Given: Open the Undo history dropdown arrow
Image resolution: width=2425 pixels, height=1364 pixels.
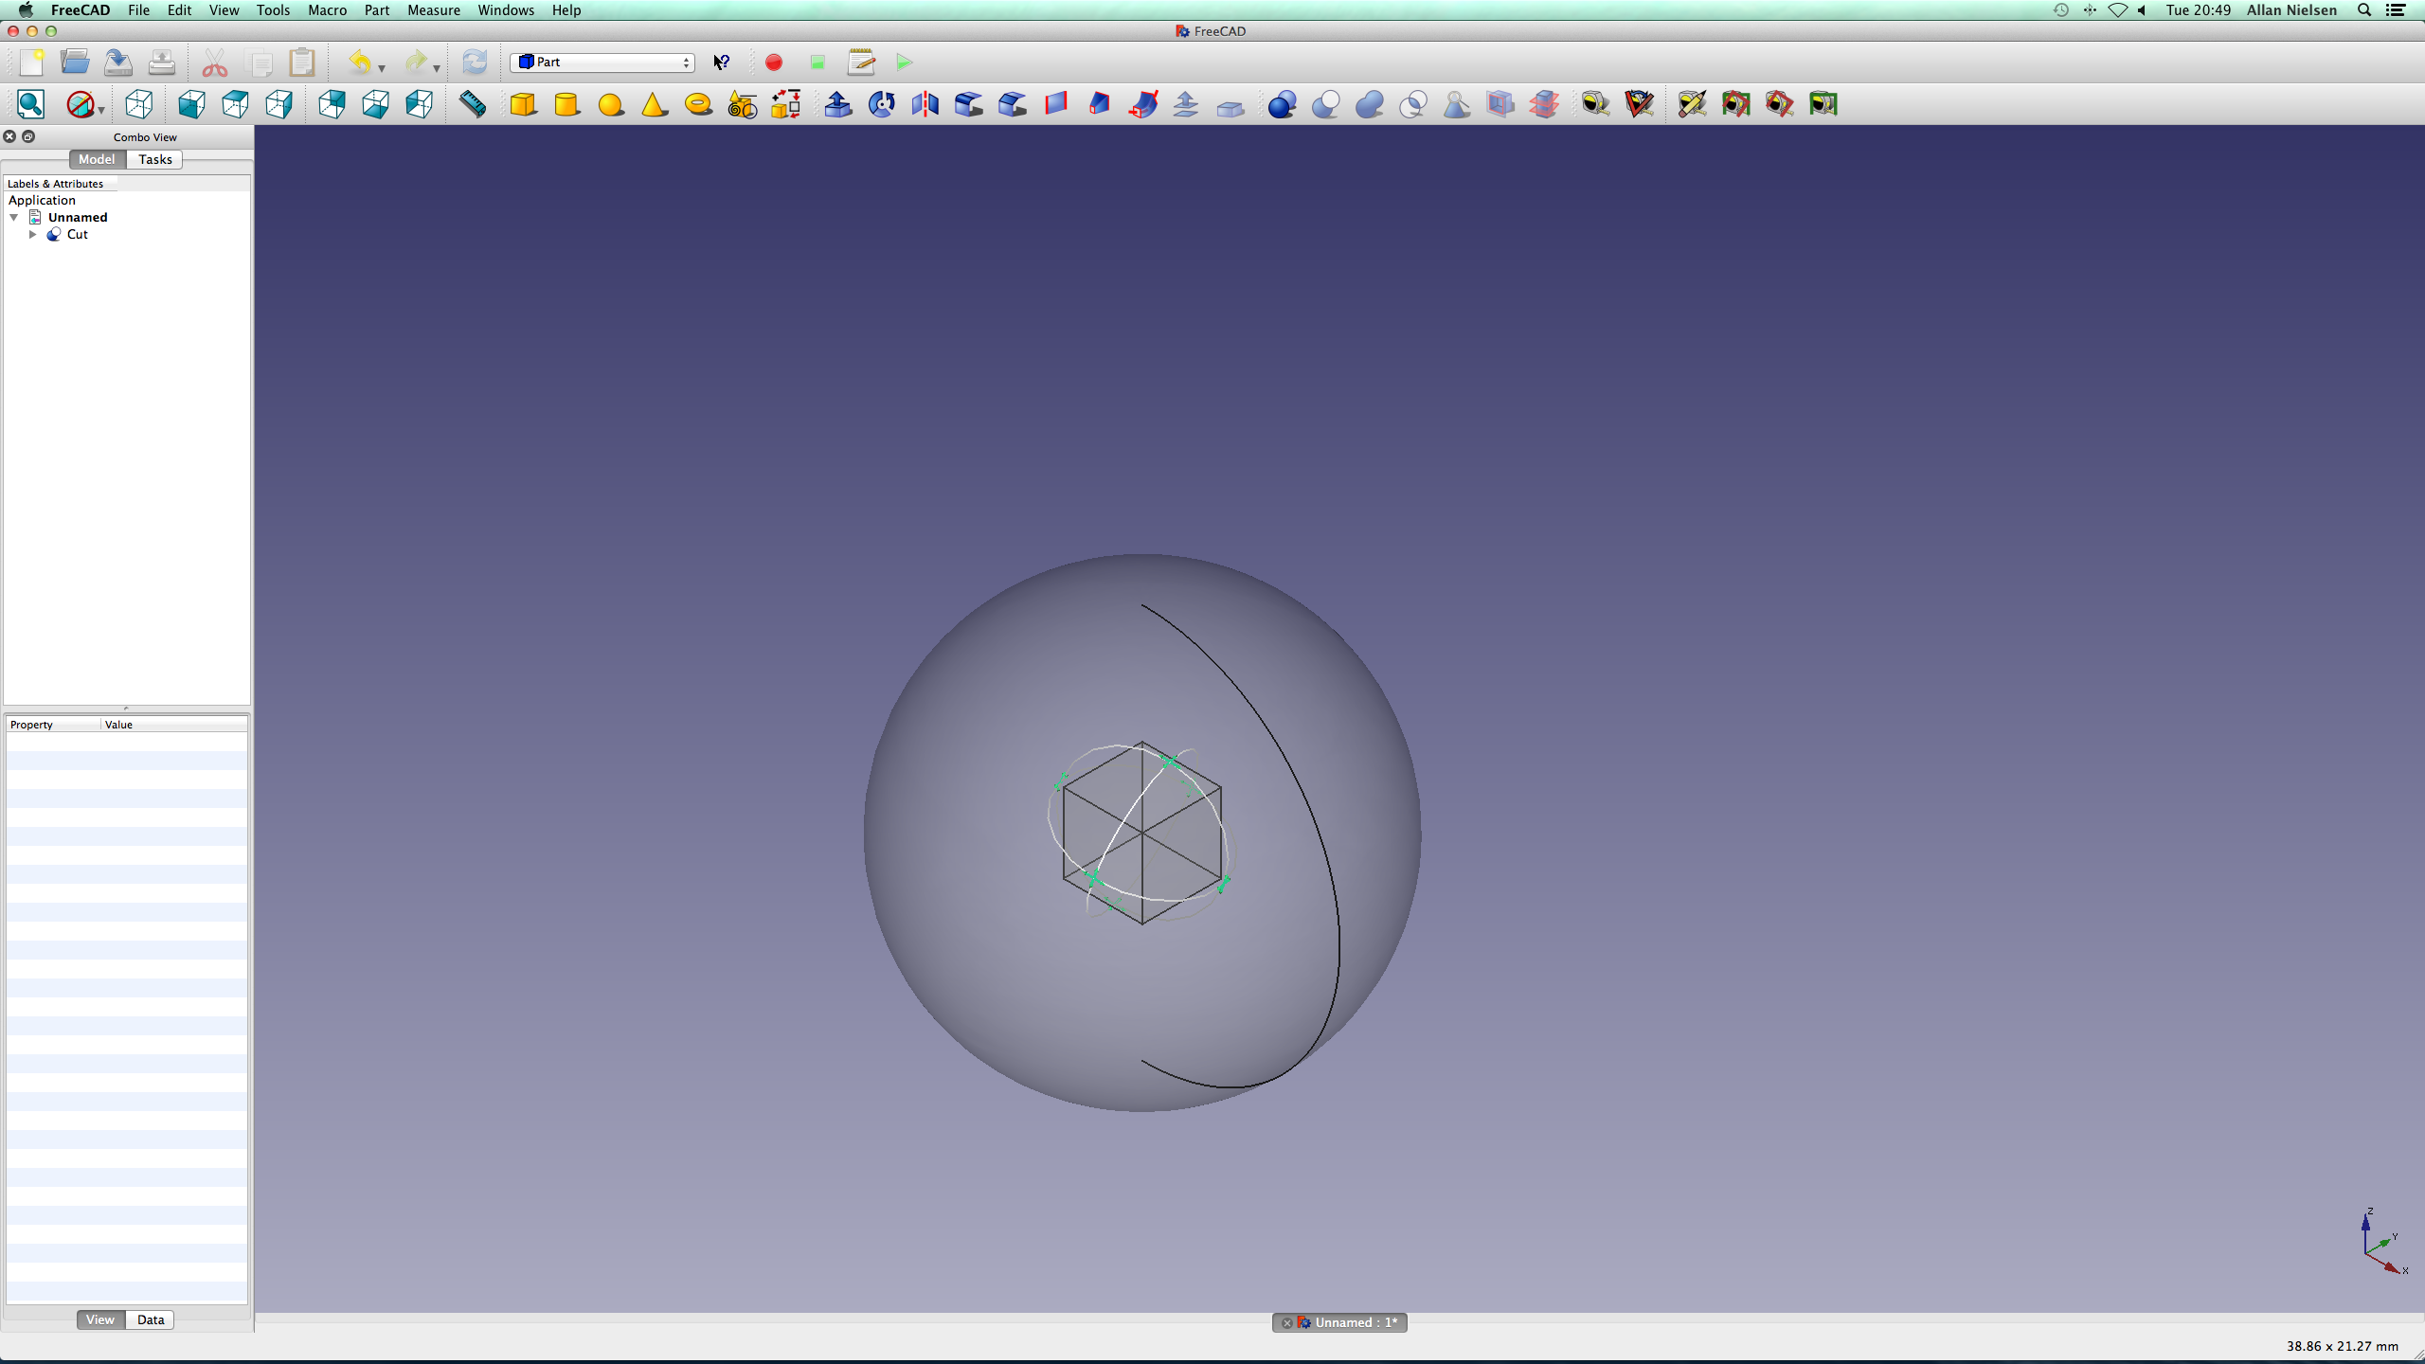Looking at the screenshot, I should [382, 67].
